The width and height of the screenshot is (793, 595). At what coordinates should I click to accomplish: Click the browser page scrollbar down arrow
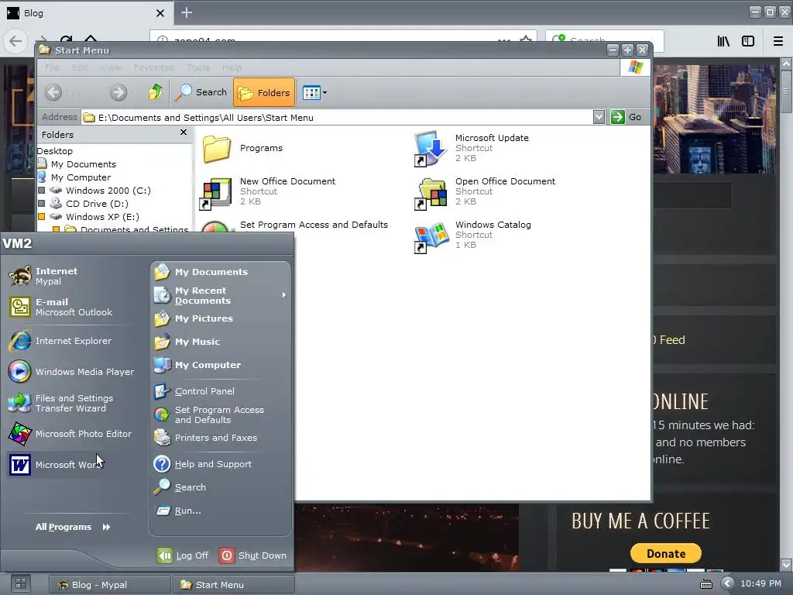tap(787, 564)
